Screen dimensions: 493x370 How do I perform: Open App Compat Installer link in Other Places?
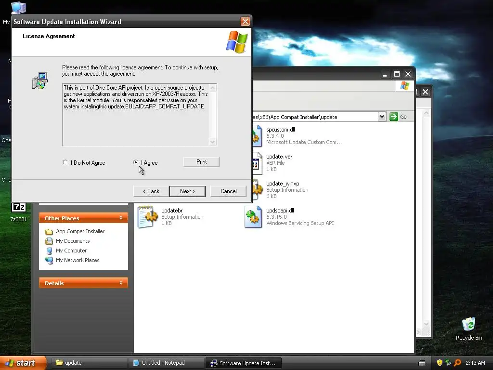(x=80, y=231)
